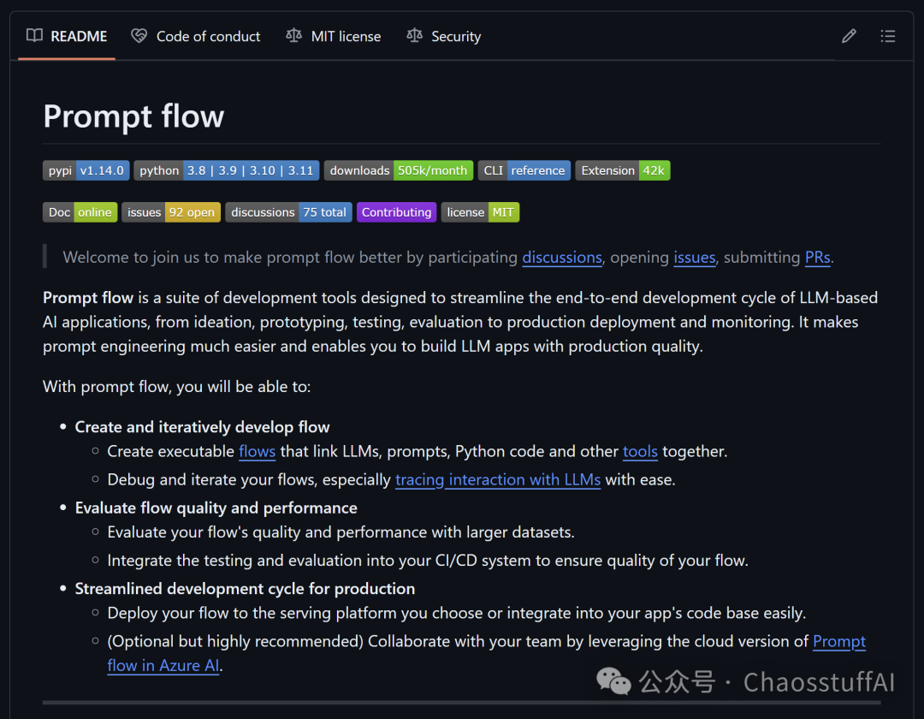Image resolution: width=924 pixels, height=719 pixels.
Task: Open the Prompt flow in Azure AI link
Action: (487, 653)
